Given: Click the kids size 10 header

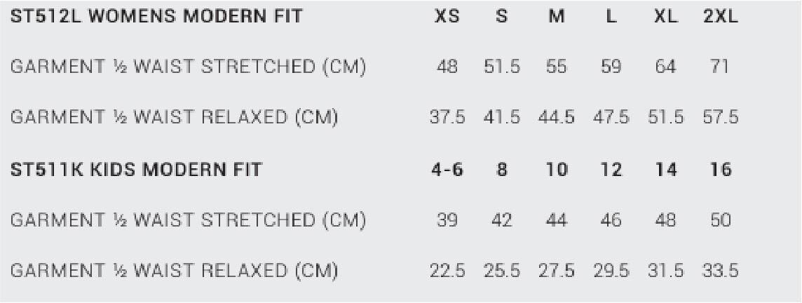Looking at the screenshot, I should (557, 170).
